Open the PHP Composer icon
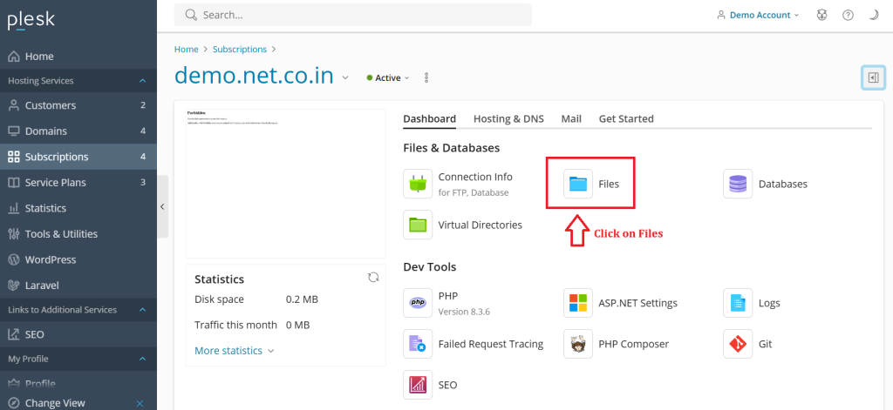This screenshot has height=410, width=893. pos(578,344)
